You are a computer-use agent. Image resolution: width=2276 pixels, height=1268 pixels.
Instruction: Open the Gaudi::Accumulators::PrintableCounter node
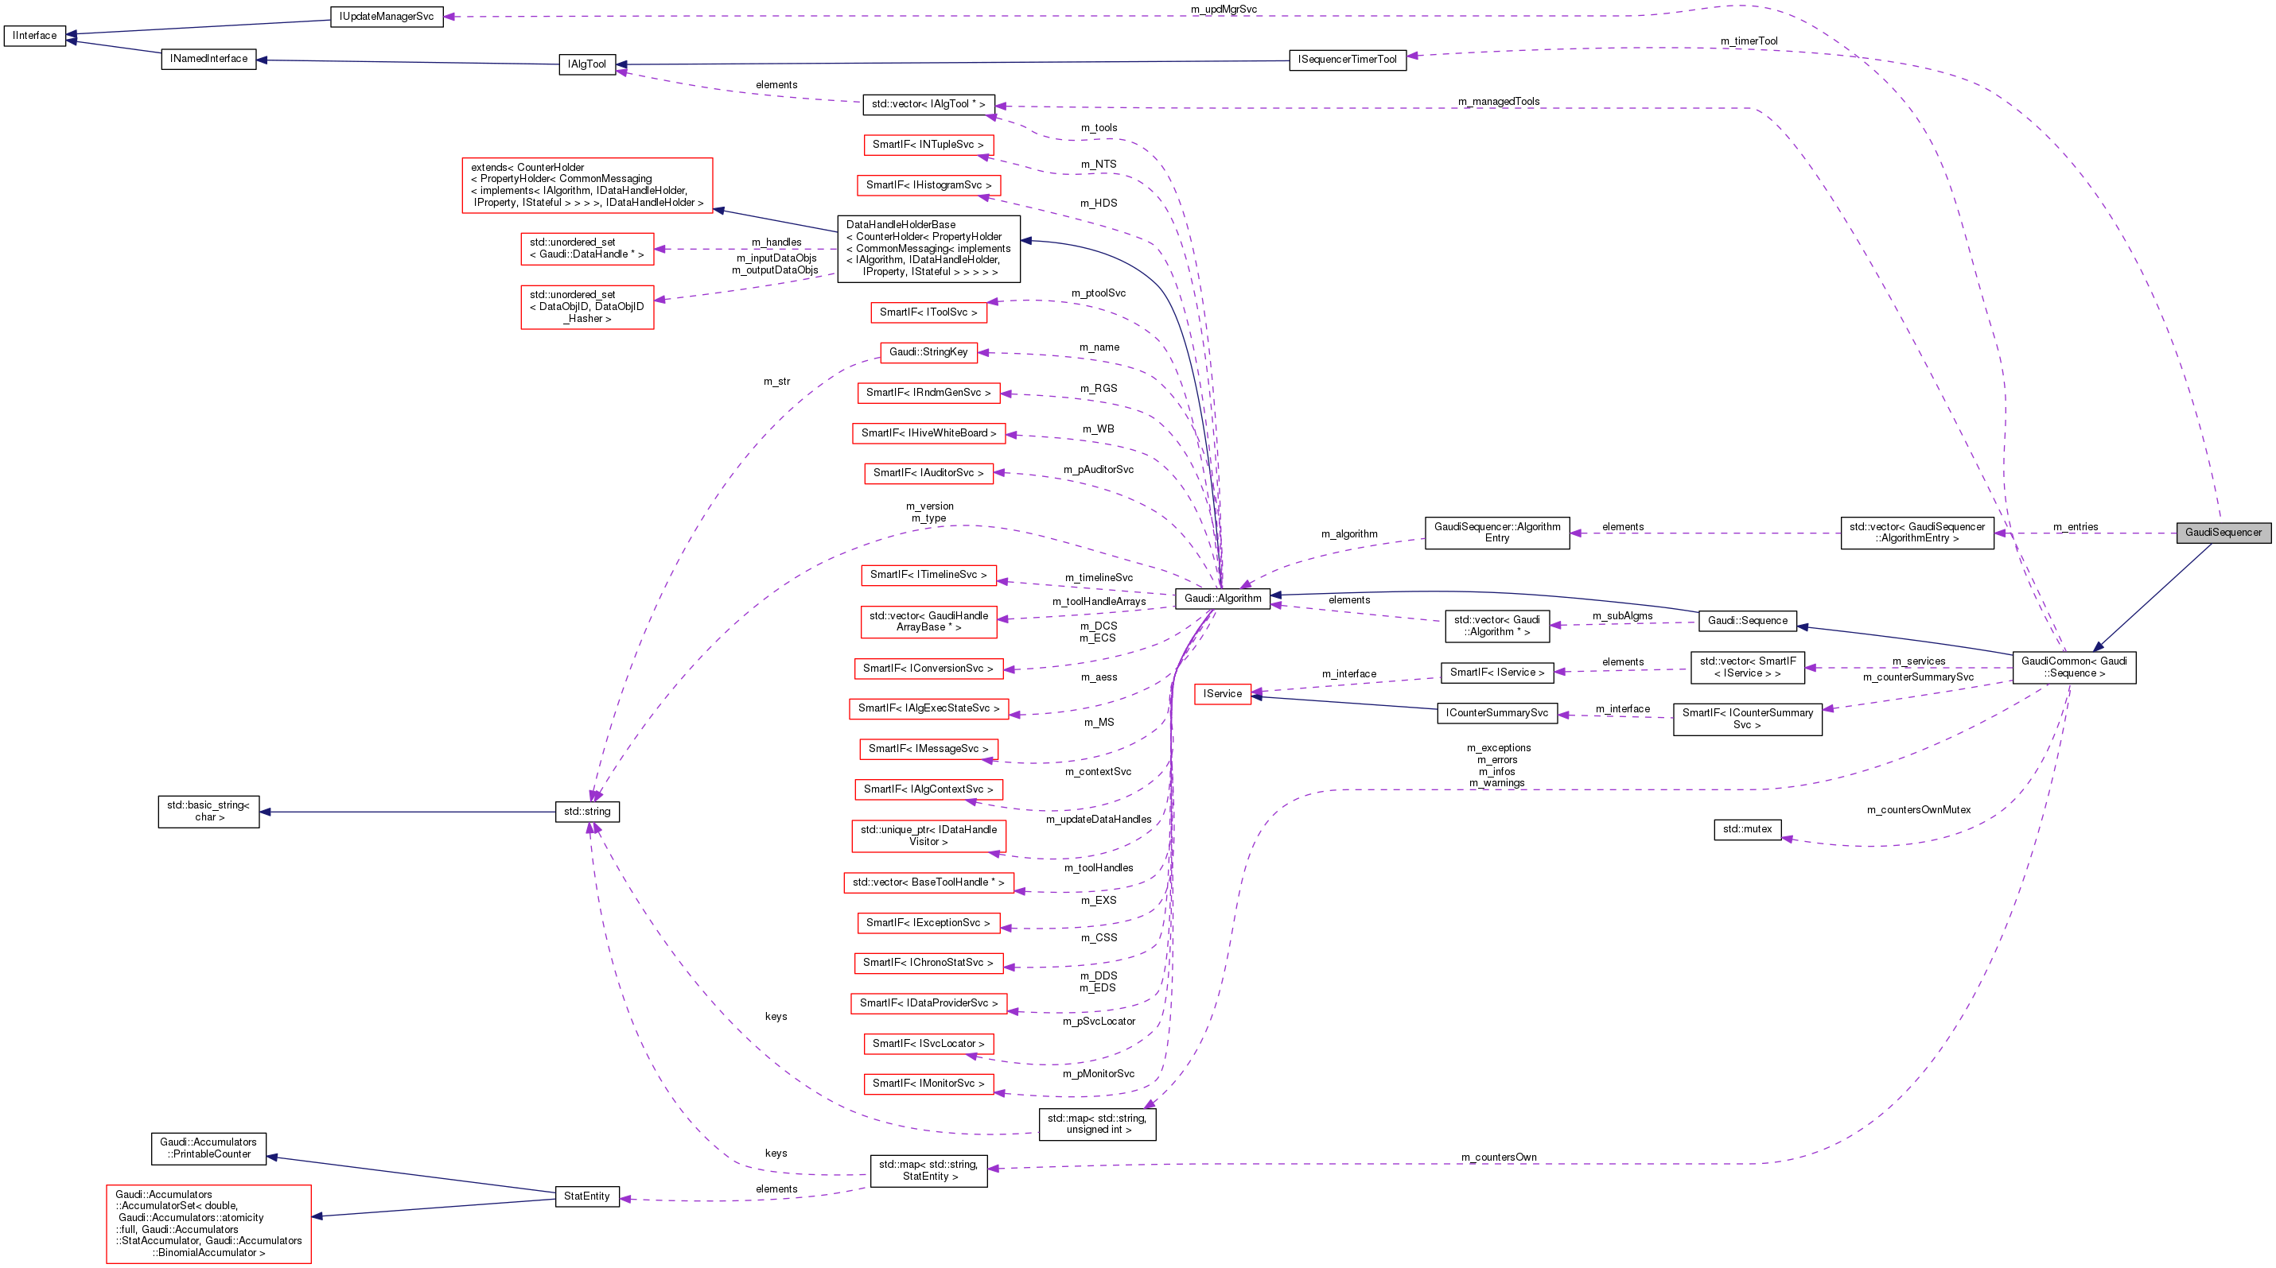208,1150
